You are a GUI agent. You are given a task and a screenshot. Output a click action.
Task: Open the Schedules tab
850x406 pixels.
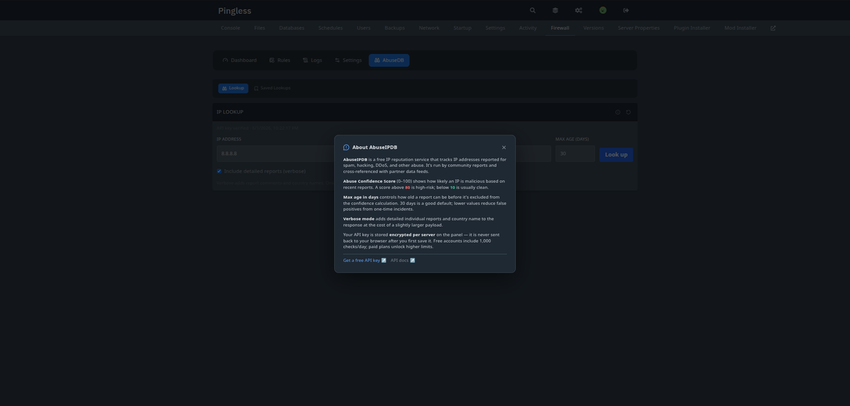pyautogui.click(x=331, y=28)
